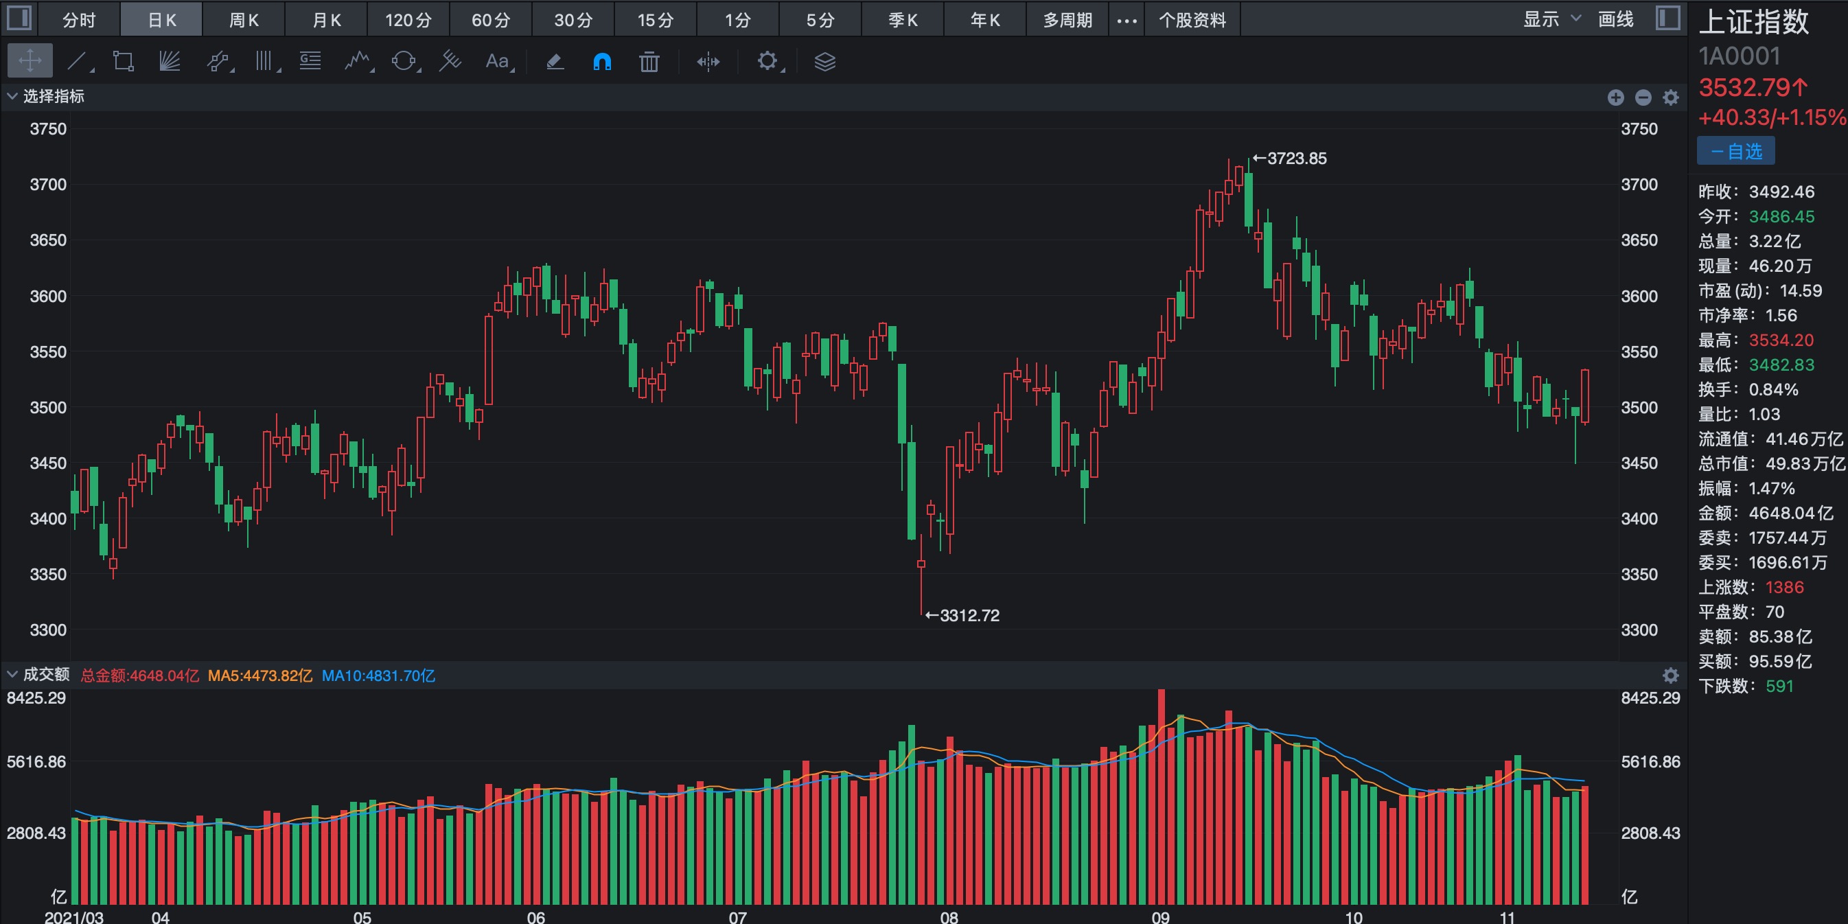The width and height of the screenshot is (1848, 924).
Task: Open the 多周期 multi-period view
Action: coord(1067,19)
